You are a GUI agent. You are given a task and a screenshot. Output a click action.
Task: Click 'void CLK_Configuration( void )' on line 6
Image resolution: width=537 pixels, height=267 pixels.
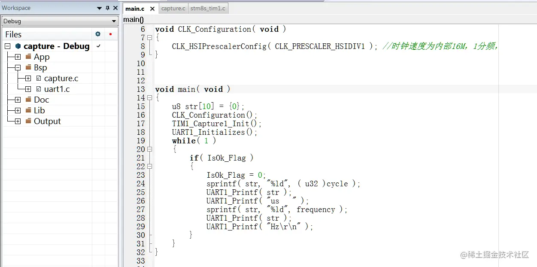pos(221,29)
